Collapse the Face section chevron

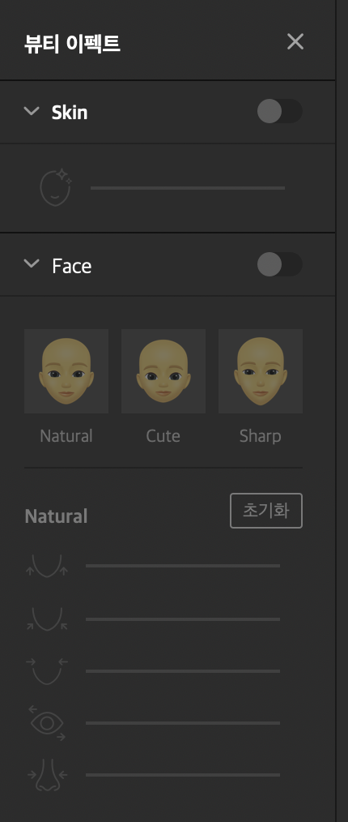32,263
